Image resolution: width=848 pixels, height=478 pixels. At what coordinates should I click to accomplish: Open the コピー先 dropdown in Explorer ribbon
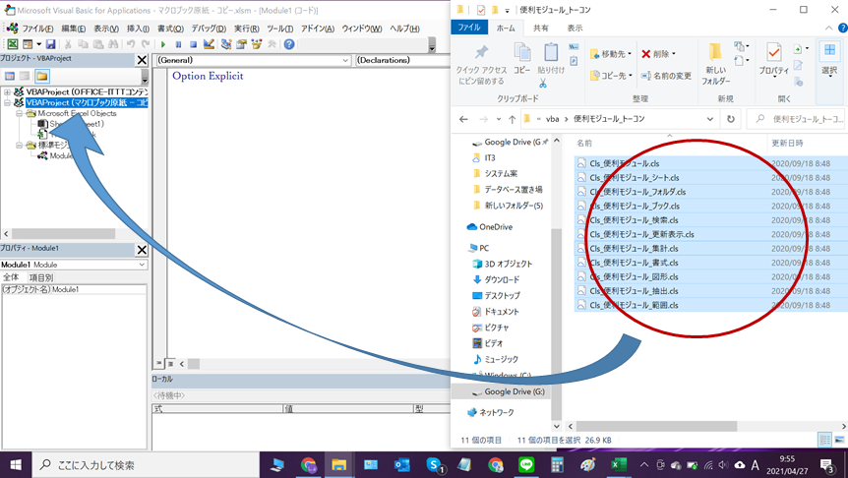611,76
